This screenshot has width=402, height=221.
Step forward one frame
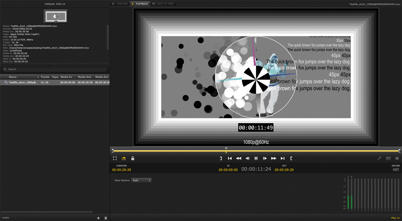(x=265, y=158)
